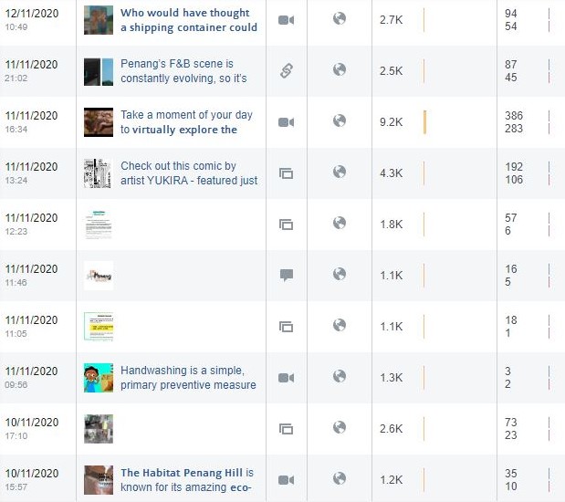Screen dimensions: 565x502
Task: Click album icon for 10/11/2020 17:10 post
Action: pyautogui.click(x=286, y=429)
